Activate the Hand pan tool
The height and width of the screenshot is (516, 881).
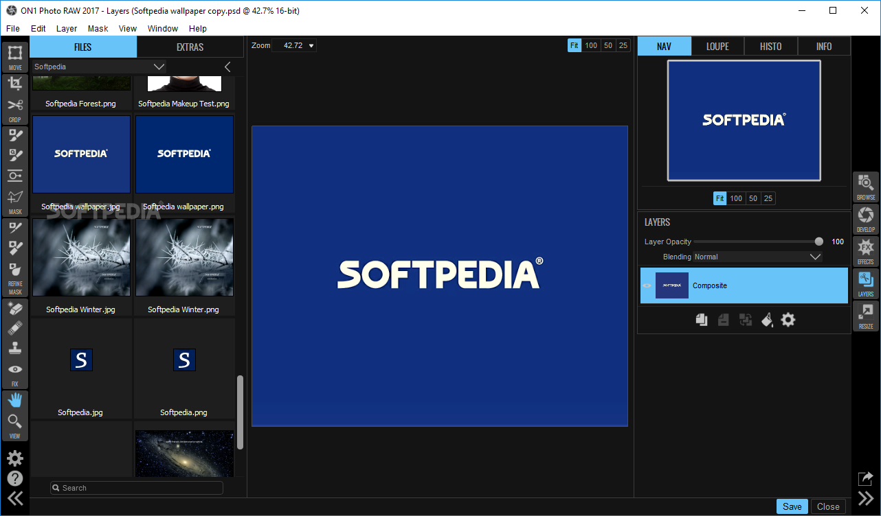coord(15,400)
